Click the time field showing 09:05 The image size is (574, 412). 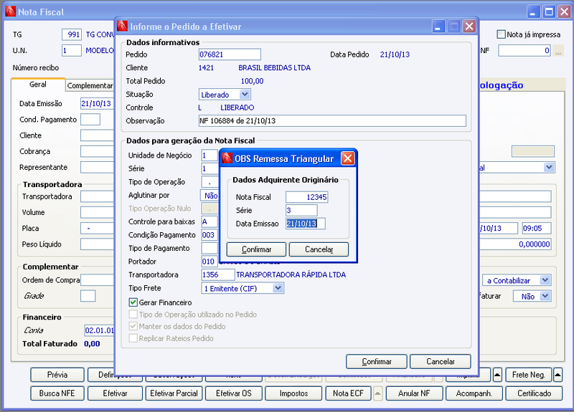coord(537,228)
